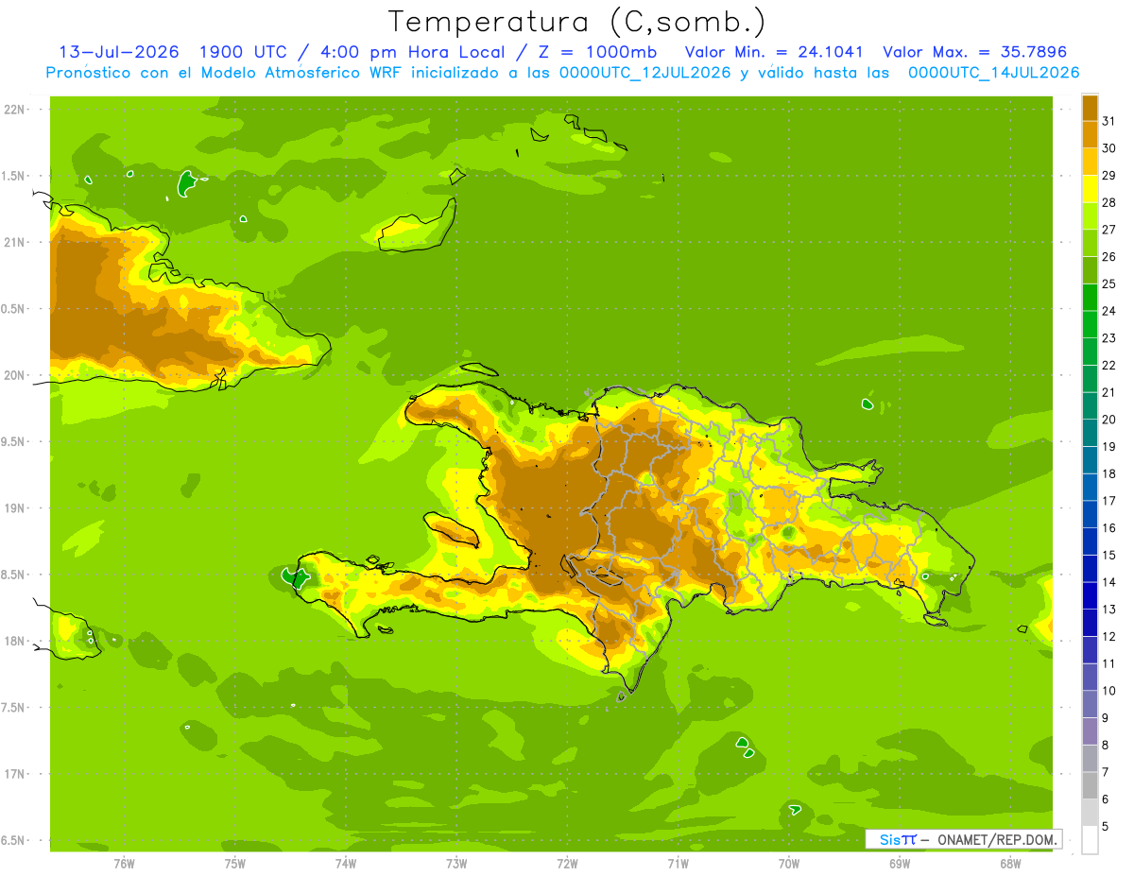The height and width of the screenshot is (876, 1134).
Task: Select the "Z = 1000mb" level label
Action: [x=597, y=52]
